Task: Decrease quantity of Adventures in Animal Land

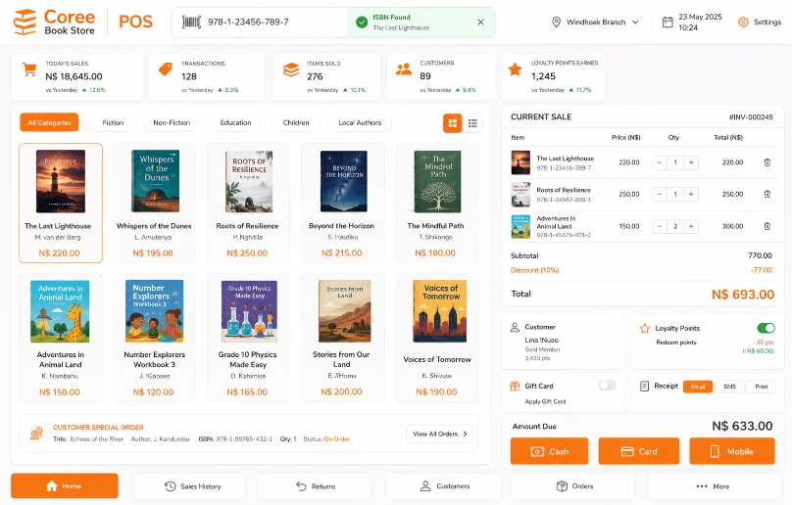Action: click(x=659, y=226)
